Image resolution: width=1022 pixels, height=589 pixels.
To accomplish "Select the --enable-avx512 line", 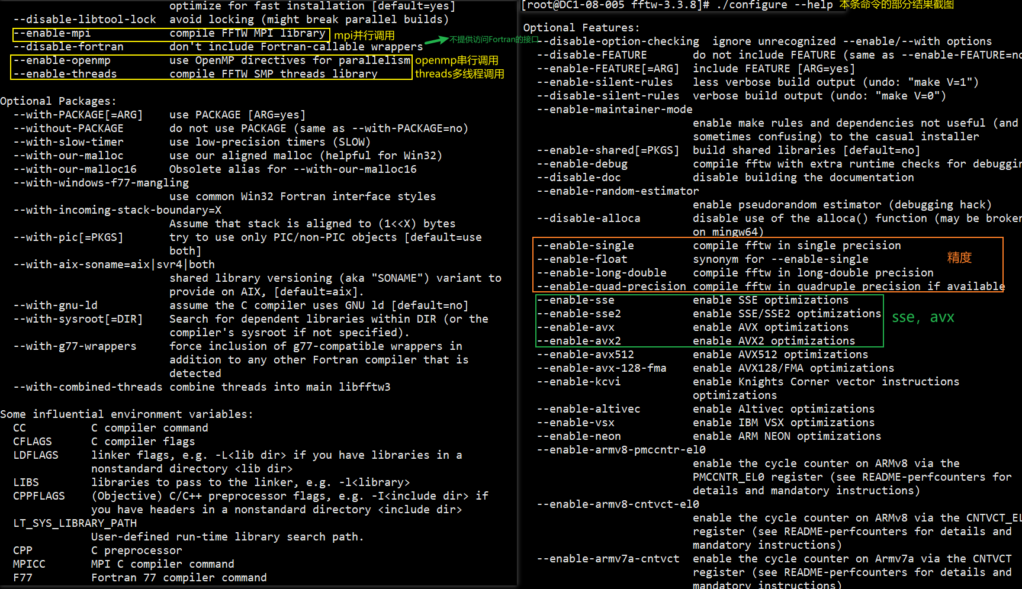I will pos(585,354).
